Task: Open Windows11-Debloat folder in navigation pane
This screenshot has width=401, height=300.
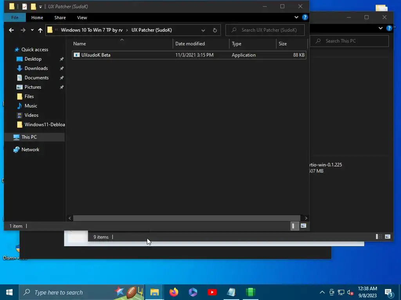Action: (x=45, y=125)
